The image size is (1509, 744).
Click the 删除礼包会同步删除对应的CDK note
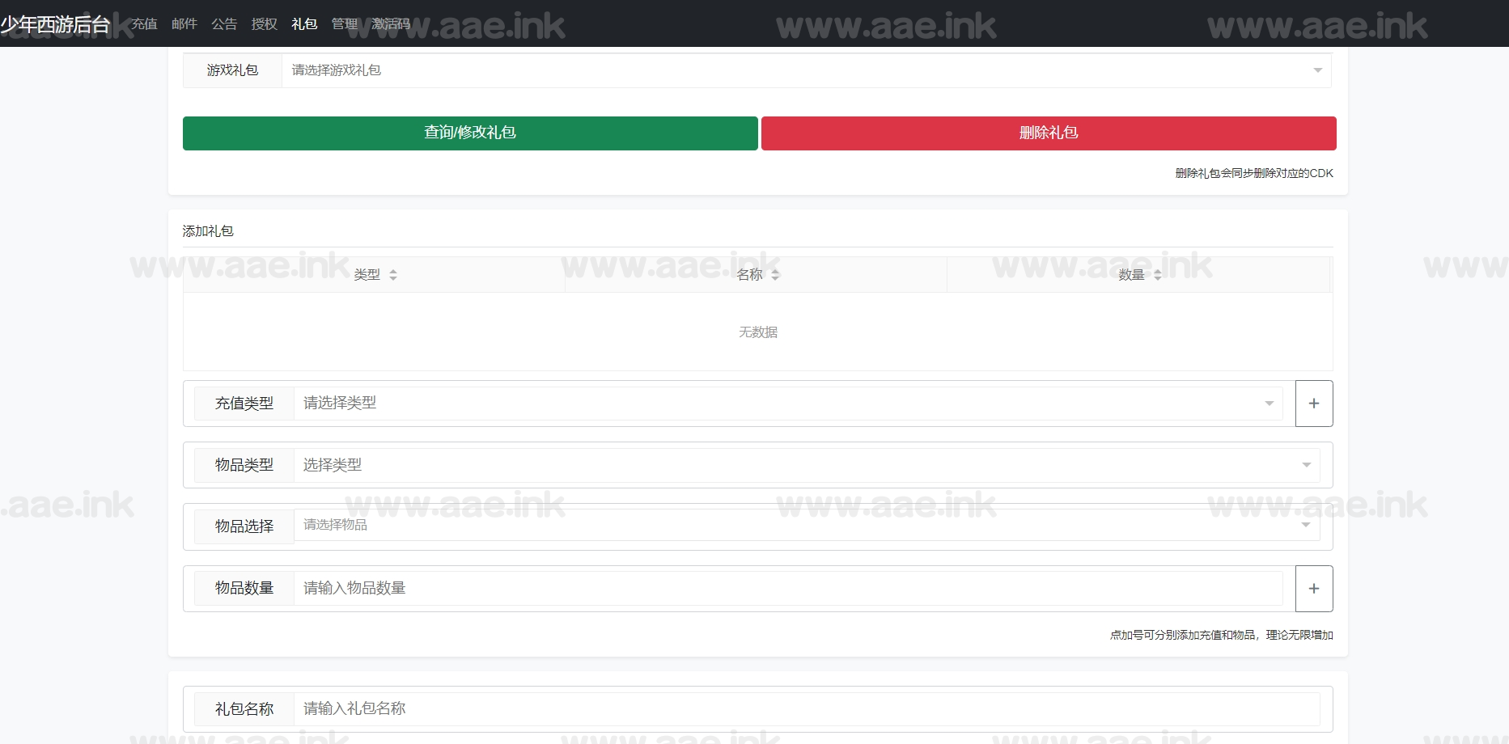click(x=1254, y=173)
